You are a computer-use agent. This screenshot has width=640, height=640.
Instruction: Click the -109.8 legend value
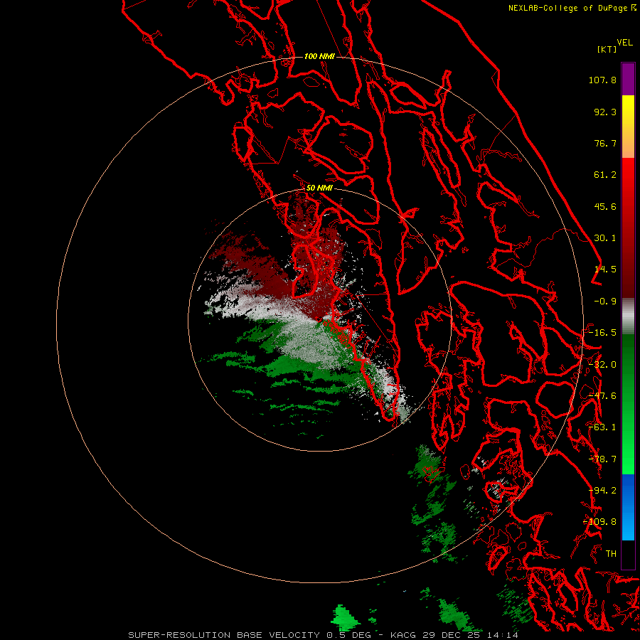pos(599,522)
